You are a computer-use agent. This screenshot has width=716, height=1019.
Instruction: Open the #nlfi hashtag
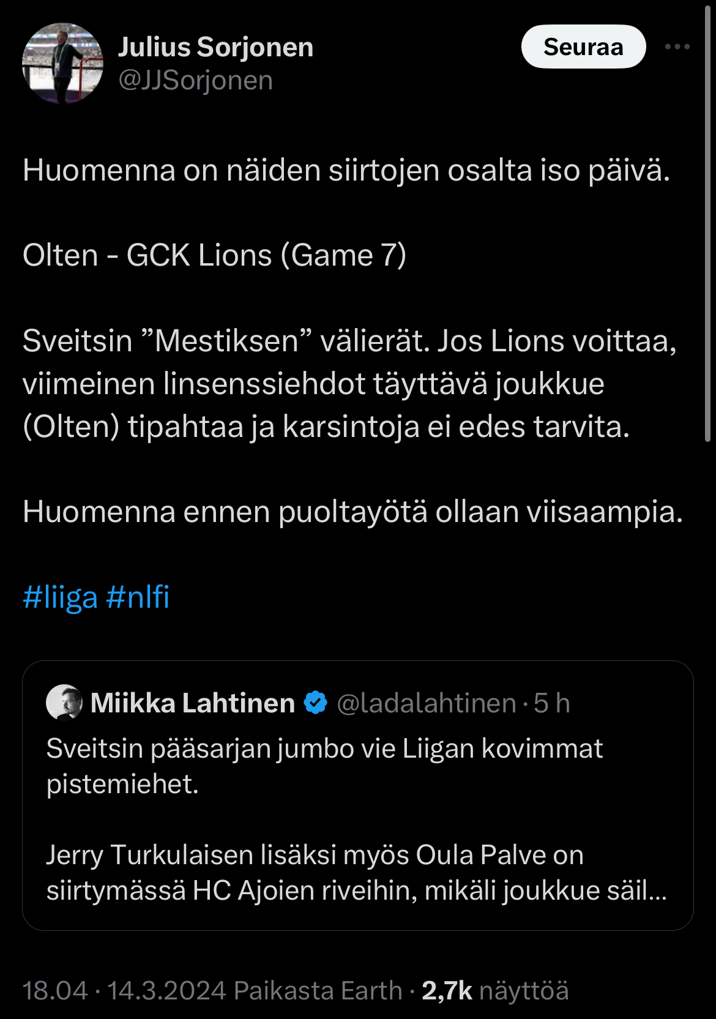138,597
